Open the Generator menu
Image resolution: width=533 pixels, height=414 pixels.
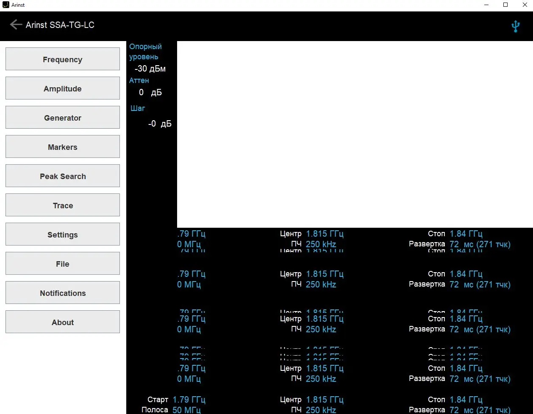pyautogui.click(x=63, y=117)
